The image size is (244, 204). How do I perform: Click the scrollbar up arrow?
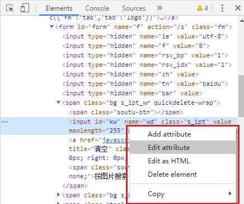(242, 21)
